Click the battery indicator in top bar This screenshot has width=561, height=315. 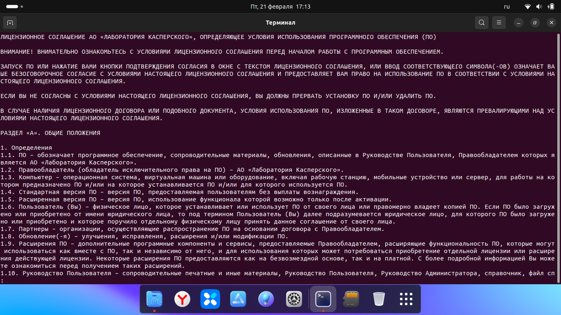point(551,7)
